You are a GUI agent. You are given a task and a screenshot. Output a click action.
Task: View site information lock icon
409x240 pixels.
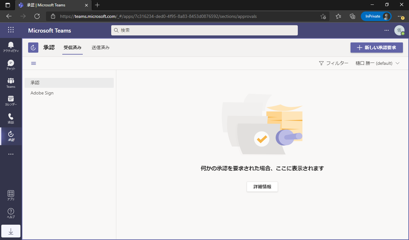pyautogui.click(x=53, y=16)
